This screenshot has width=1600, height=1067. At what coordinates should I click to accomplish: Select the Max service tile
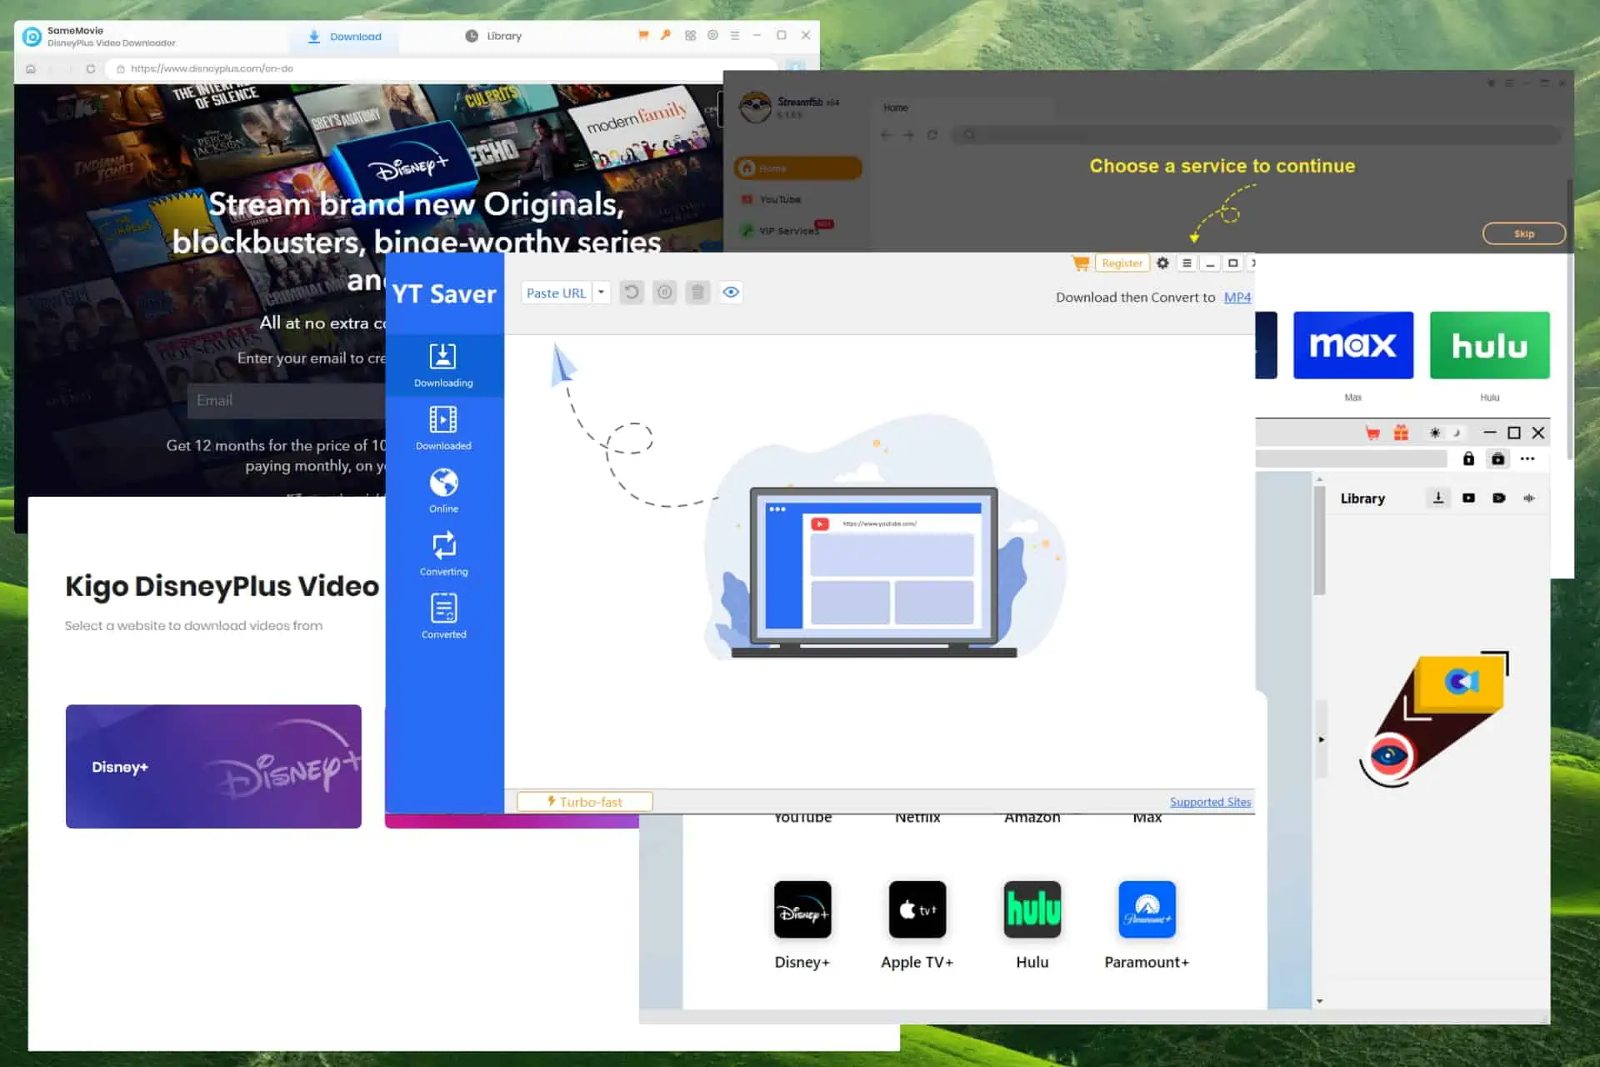[1352, 345]
